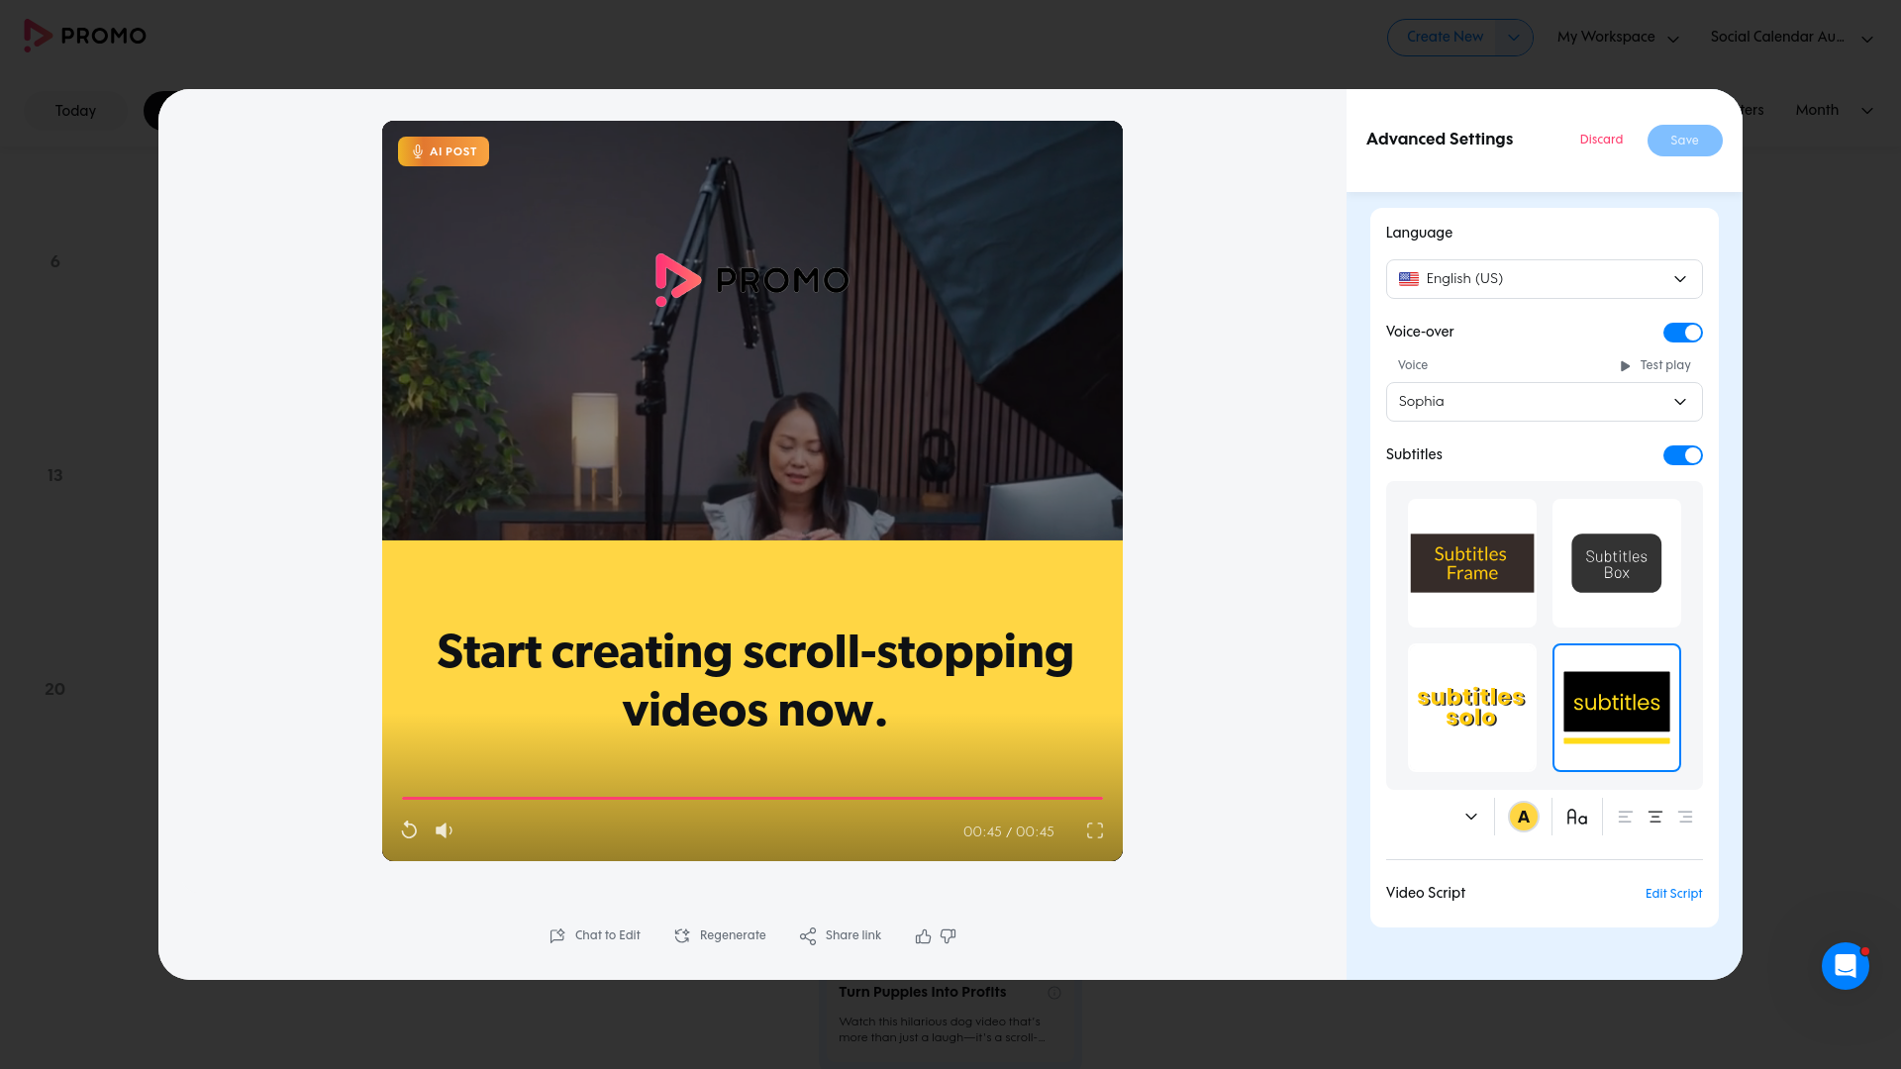Click the Regenerate icon under the video
Screen dimensions: 1901x1069
[682, 935]
